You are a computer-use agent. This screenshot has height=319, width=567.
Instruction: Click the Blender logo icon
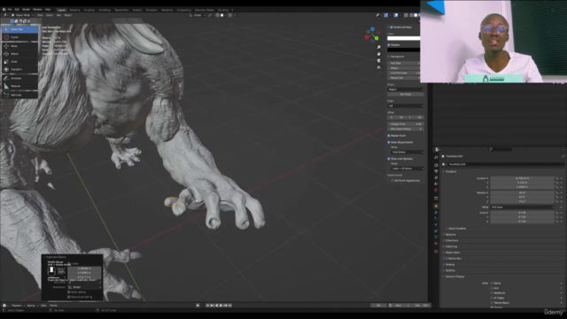click(x=4, y=10)
